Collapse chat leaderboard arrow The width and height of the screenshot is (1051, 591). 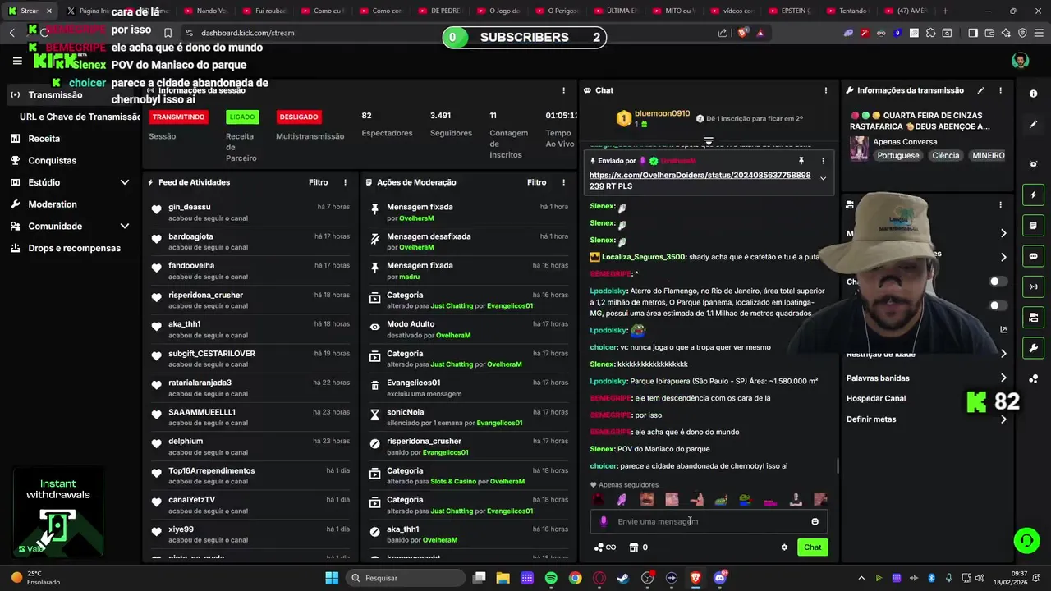pos(709,141)
